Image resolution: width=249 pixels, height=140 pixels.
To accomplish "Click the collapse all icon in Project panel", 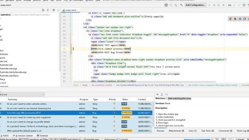I will click(x=47, y=10).
